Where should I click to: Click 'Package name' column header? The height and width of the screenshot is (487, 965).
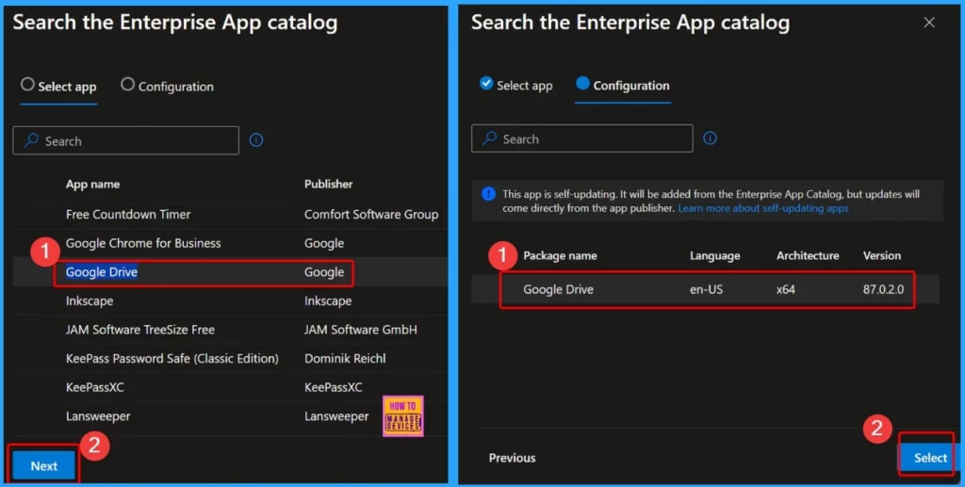click(x=560, y=256)
